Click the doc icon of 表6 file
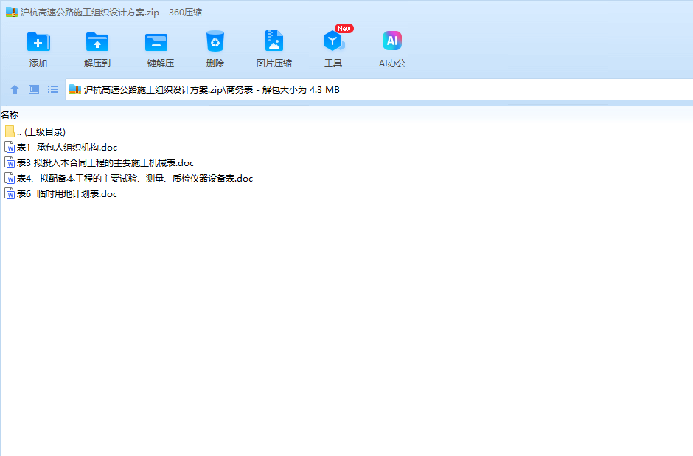The height and width of the screenshot is (456, 693). point(10,194)
